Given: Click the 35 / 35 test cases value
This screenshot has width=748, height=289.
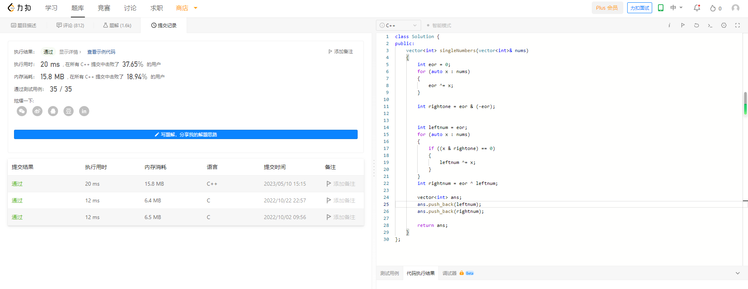Looking at the screenshot, I should point(61,89).
